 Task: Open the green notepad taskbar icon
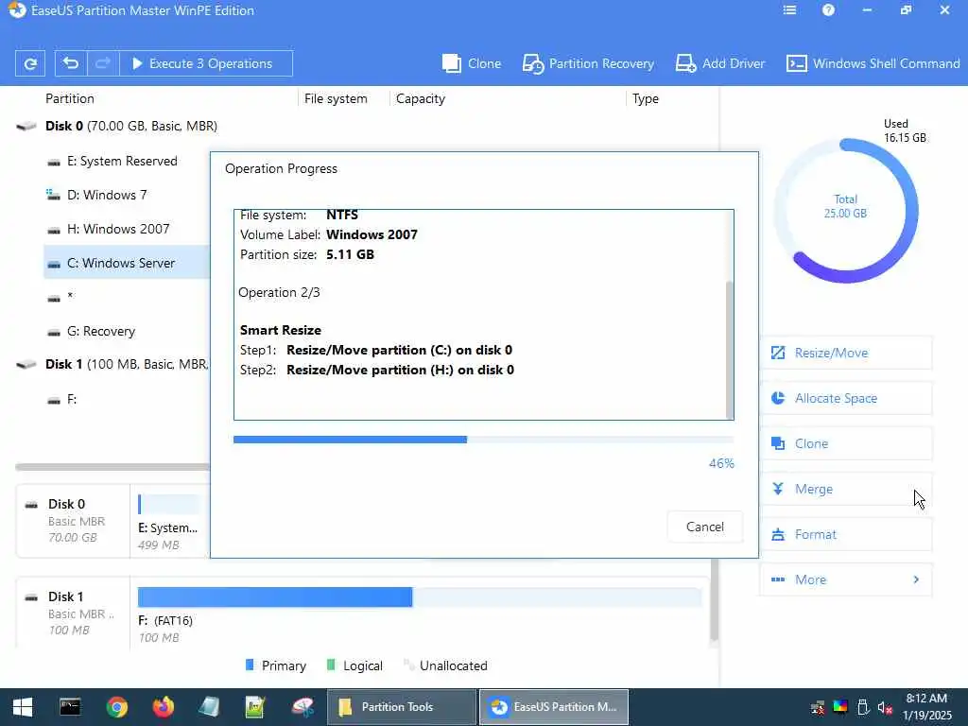pyautogui.click(x=255, y=707)
